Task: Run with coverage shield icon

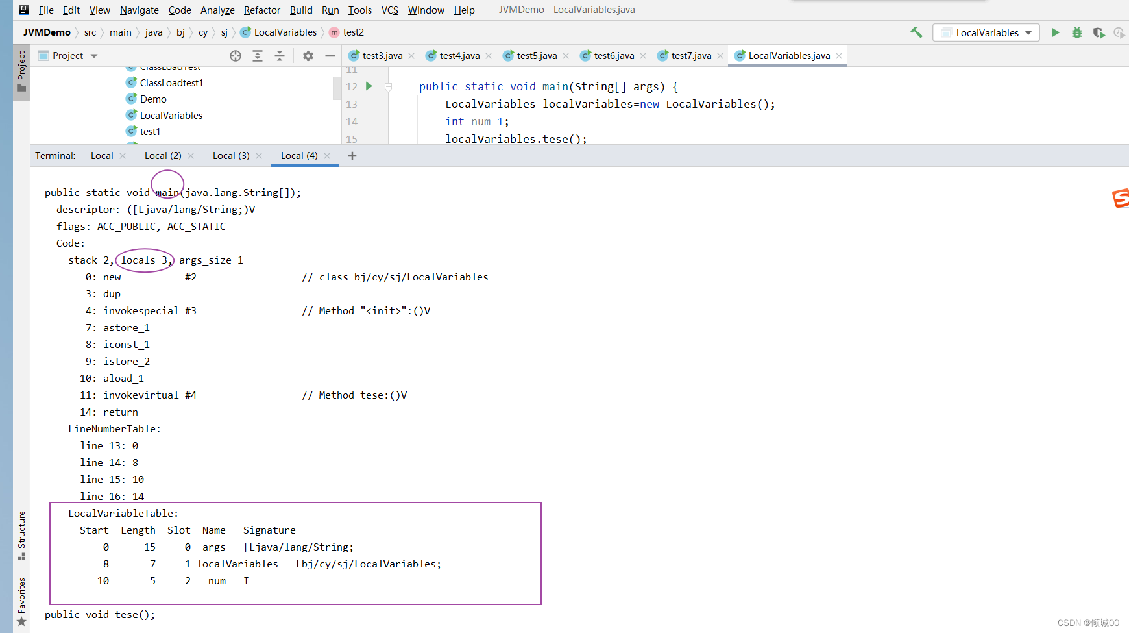Action: tap(1099, 32)
